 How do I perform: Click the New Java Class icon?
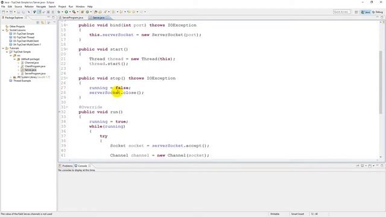pyautogui.click(x=87, y=12)
